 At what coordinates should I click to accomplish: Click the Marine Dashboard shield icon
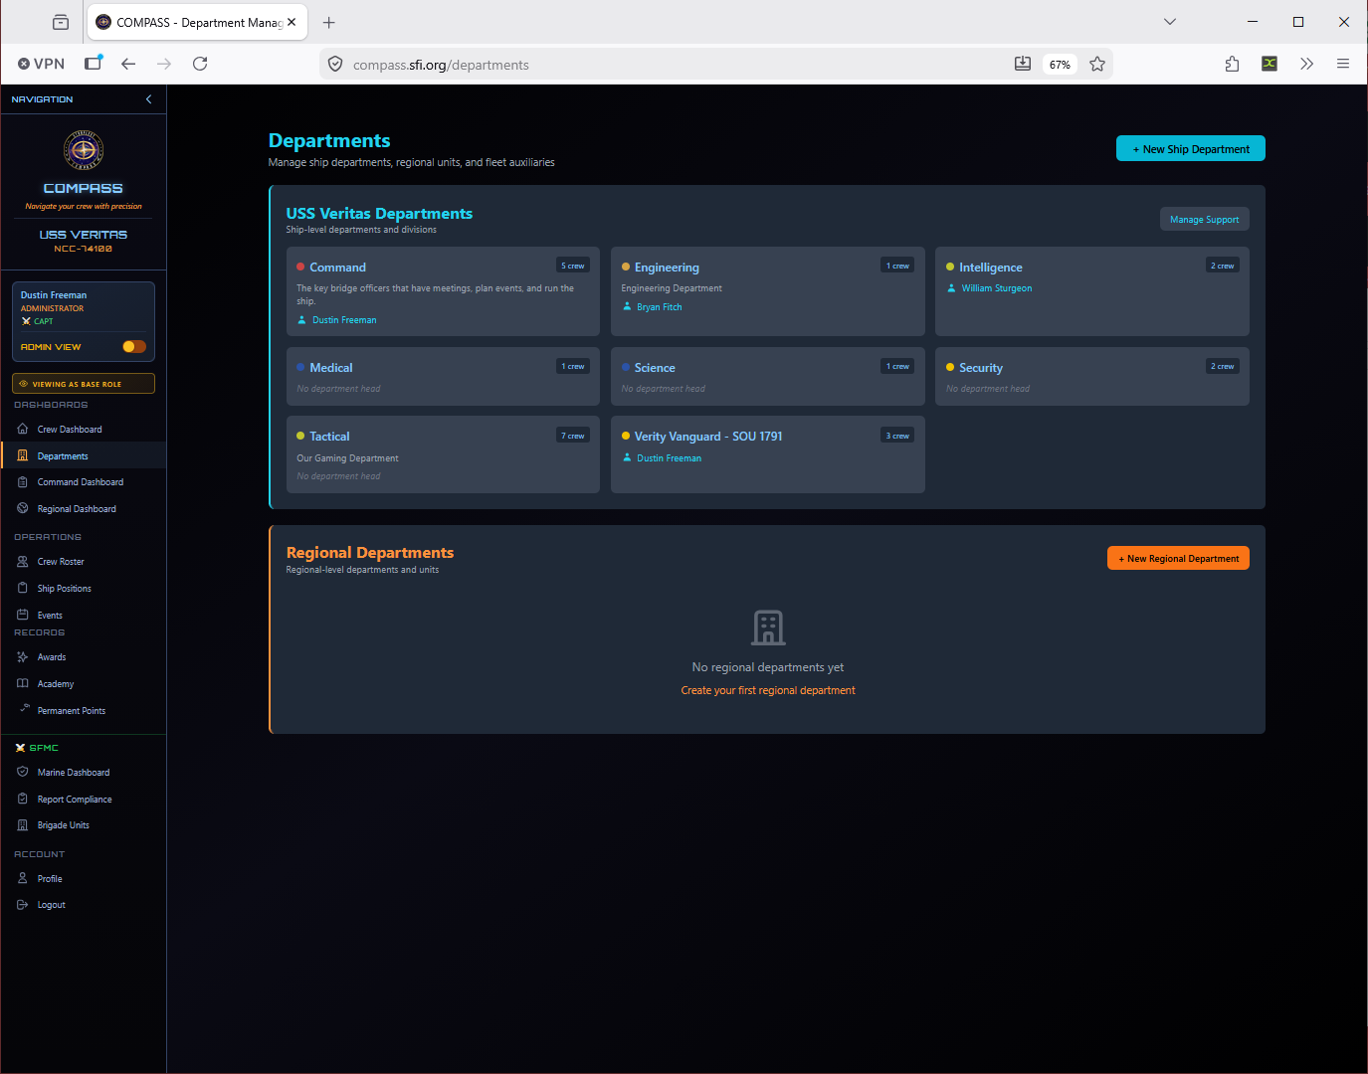pos(23,773)
